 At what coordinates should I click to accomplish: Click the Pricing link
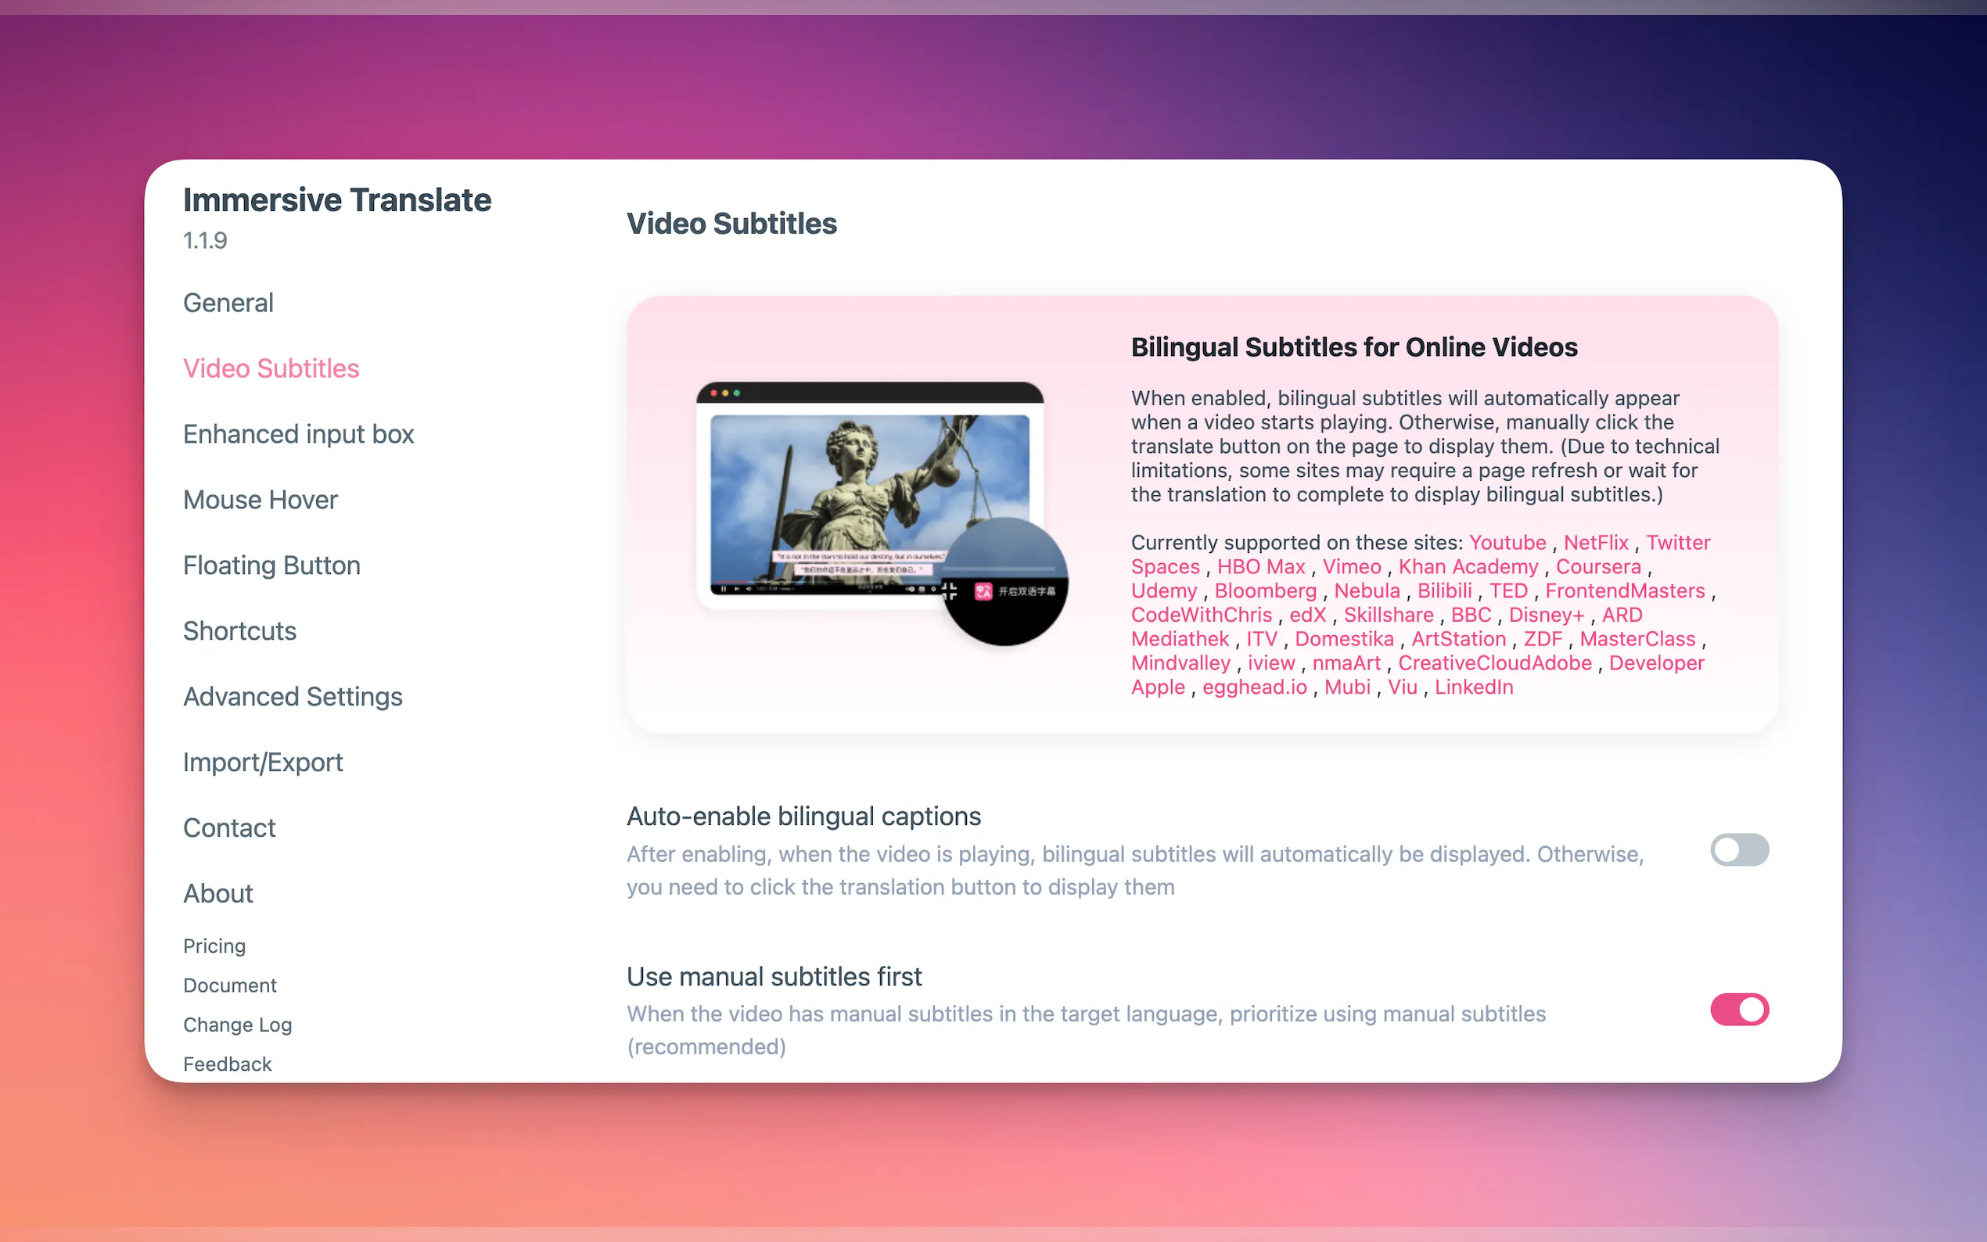pos(214,946)
